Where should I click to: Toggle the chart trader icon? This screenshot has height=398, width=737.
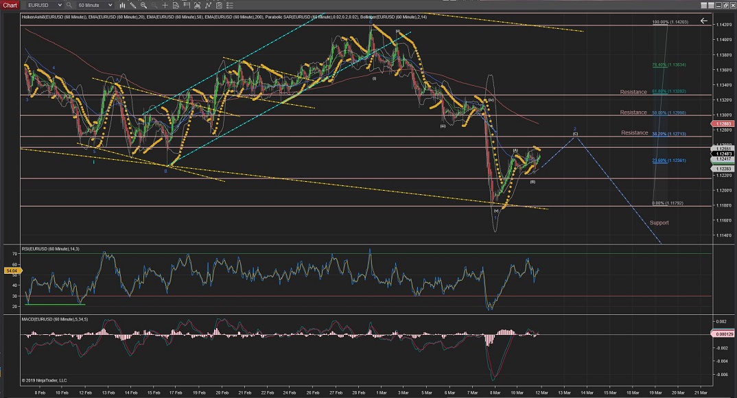187,5
